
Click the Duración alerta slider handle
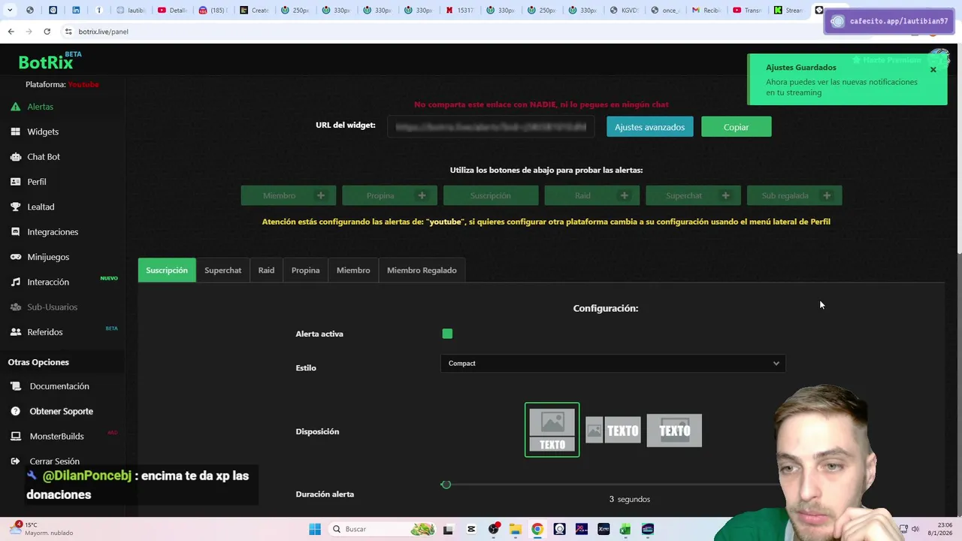446,485
